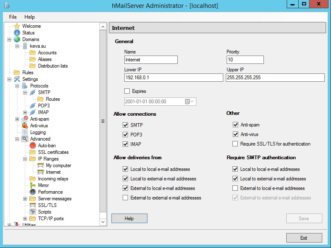Select TCP/IP ports in tree

[51, 219]
